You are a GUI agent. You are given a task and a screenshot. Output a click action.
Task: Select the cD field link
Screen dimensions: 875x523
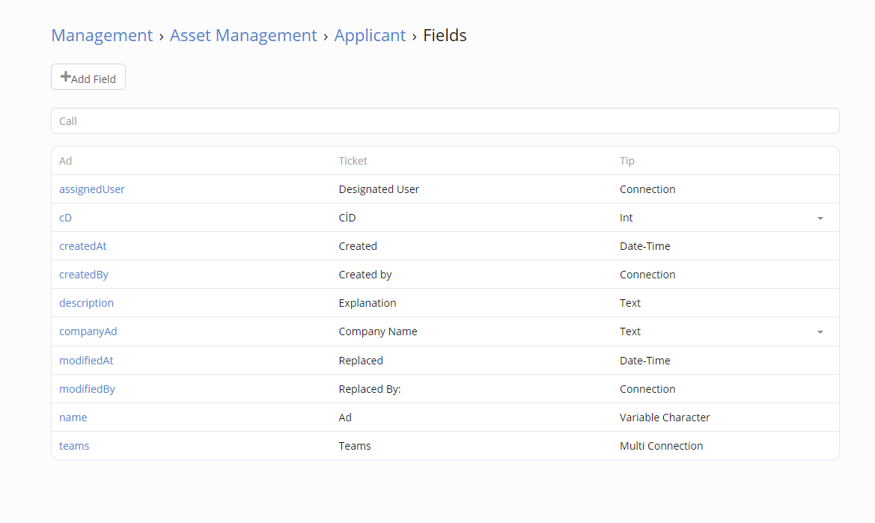click(65, 218)
